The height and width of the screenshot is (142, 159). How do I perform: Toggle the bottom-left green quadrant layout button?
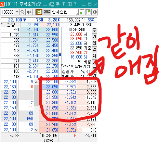82,12
